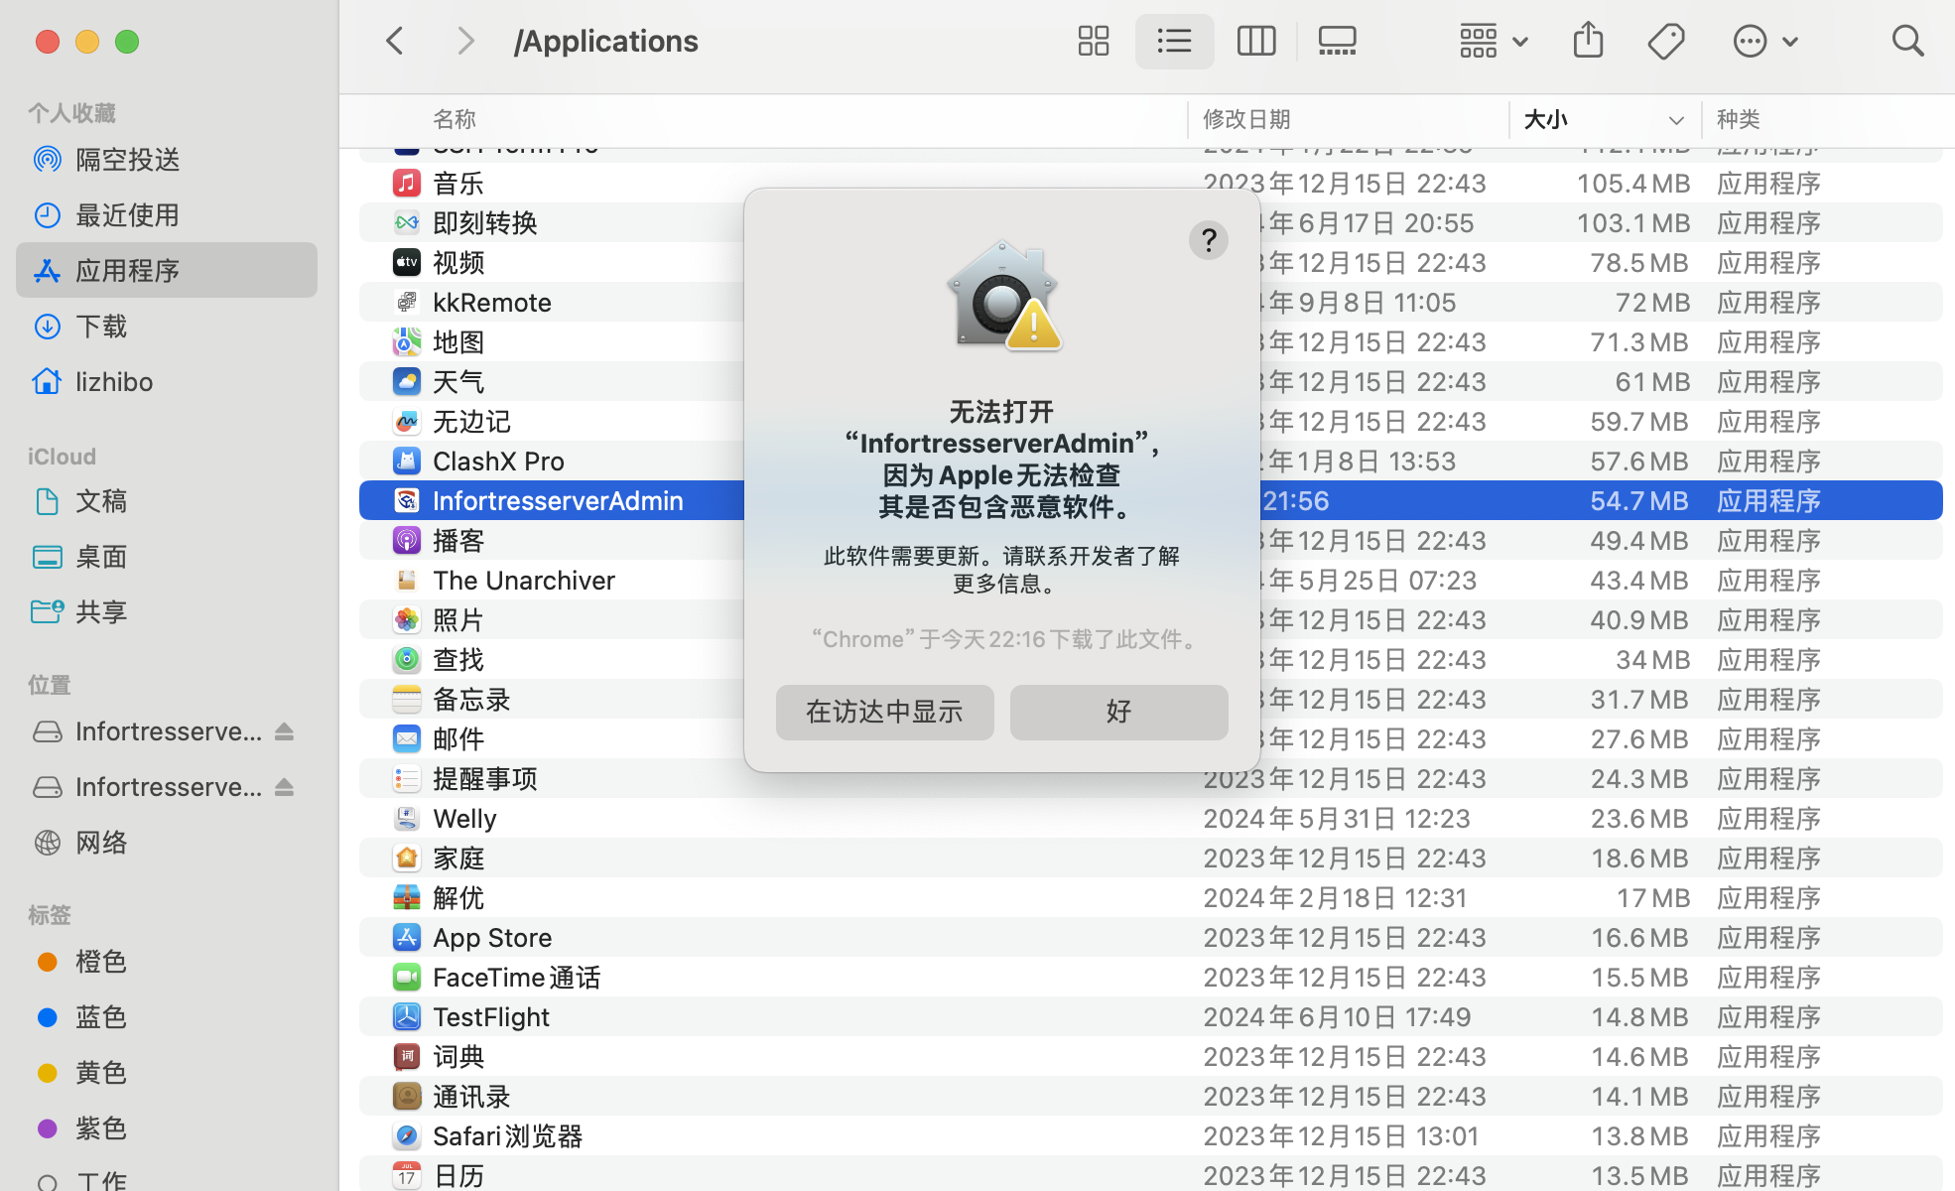The height and width of the screenshot is (1191, 1955).
Task: Eject the first Infortresserver volume
Action: [x=285, y=731]
